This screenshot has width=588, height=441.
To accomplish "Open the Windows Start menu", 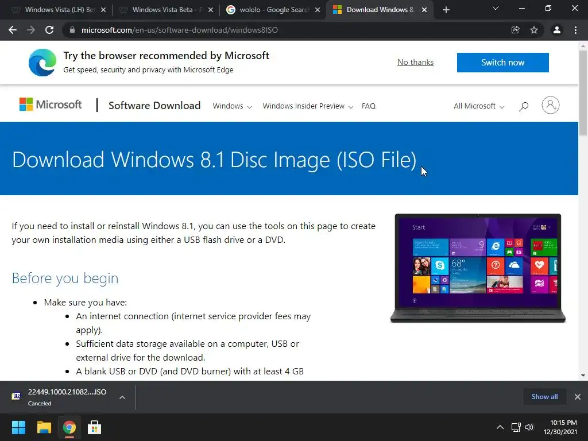I will click(x=18, y=427).
